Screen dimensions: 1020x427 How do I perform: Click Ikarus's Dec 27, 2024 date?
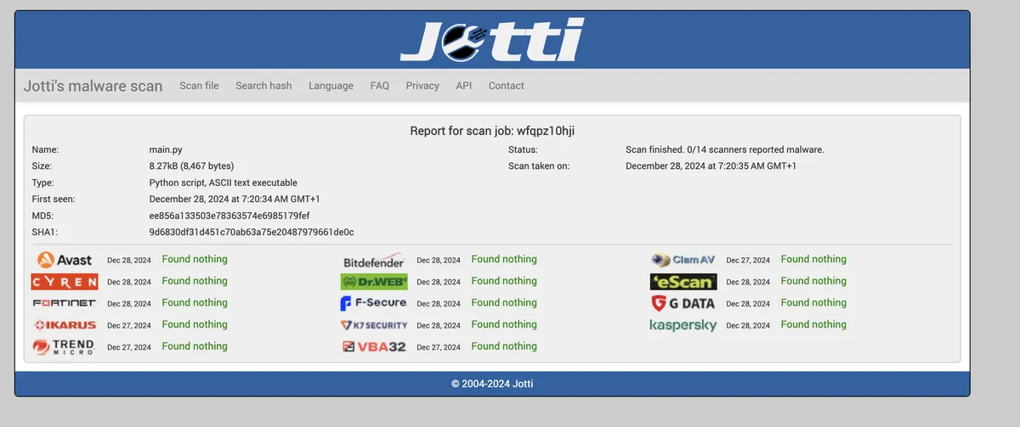[129, 325]
